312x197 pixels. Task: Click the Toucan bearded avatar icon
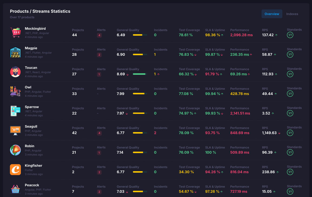click(15, 72)
